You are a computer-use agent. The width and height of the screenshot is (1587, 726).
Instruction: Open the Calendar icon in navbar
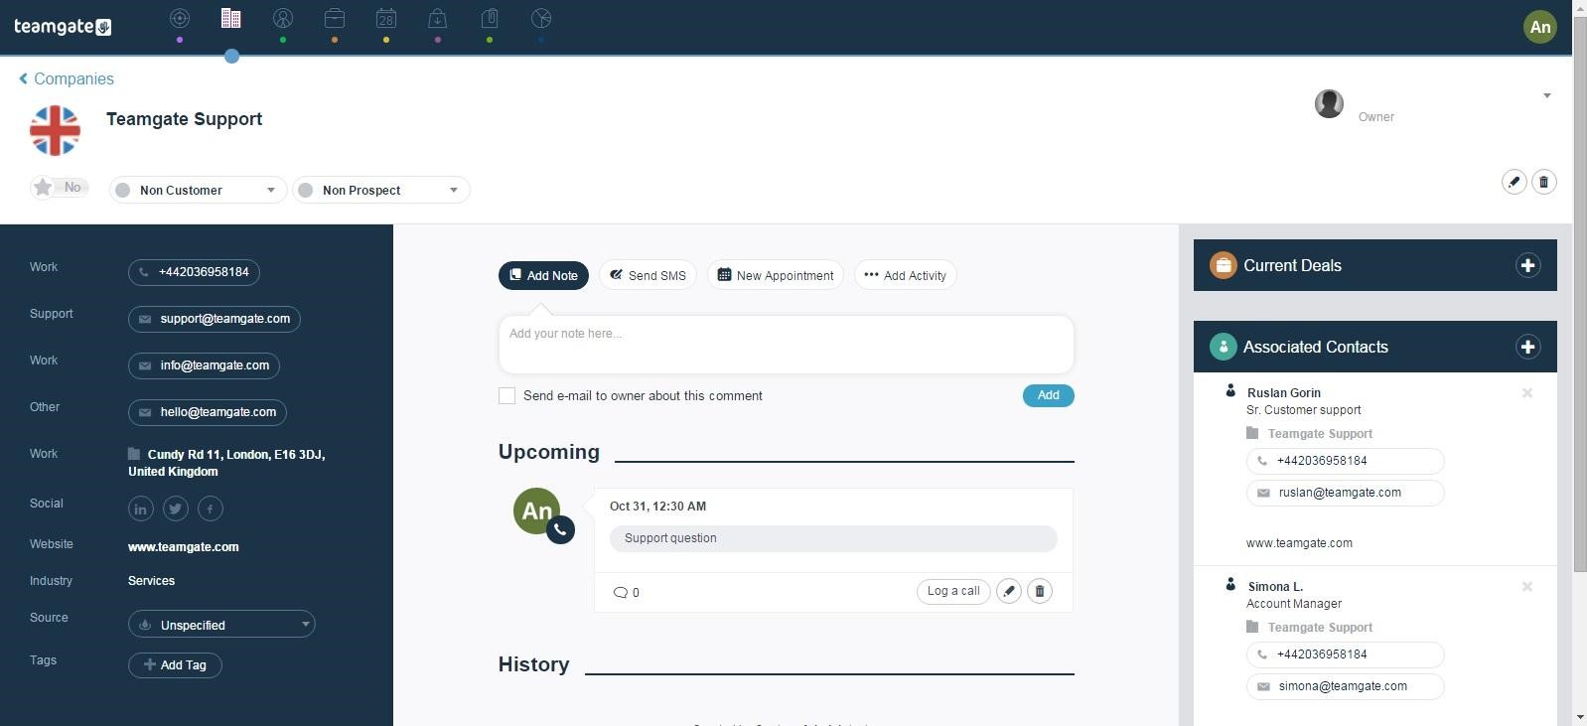coord(386,18)
